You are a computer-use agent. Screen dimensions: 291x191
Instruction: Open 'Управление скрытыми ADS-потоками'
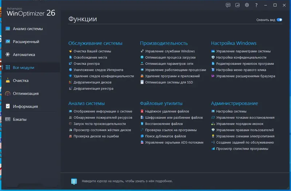point(174,142)
